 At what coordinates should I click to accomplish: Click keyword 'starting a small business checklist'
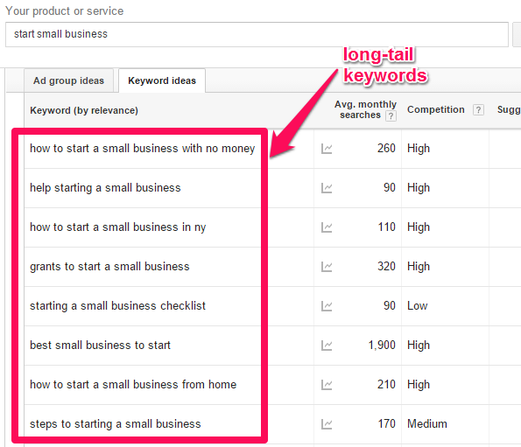point(117,306)
